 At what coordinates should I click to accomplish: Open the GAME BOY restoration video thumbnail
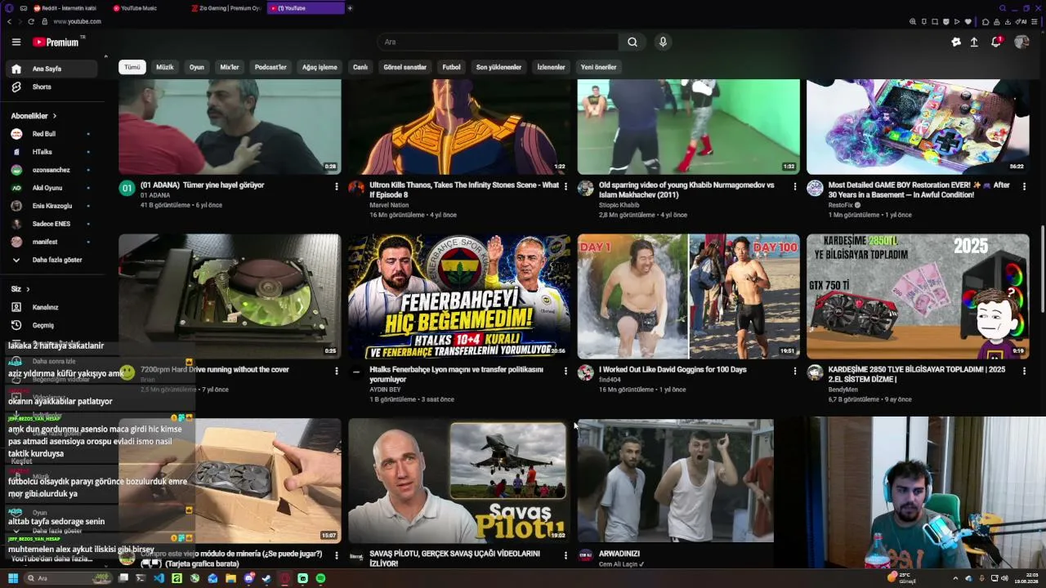(x=918, y=127)
